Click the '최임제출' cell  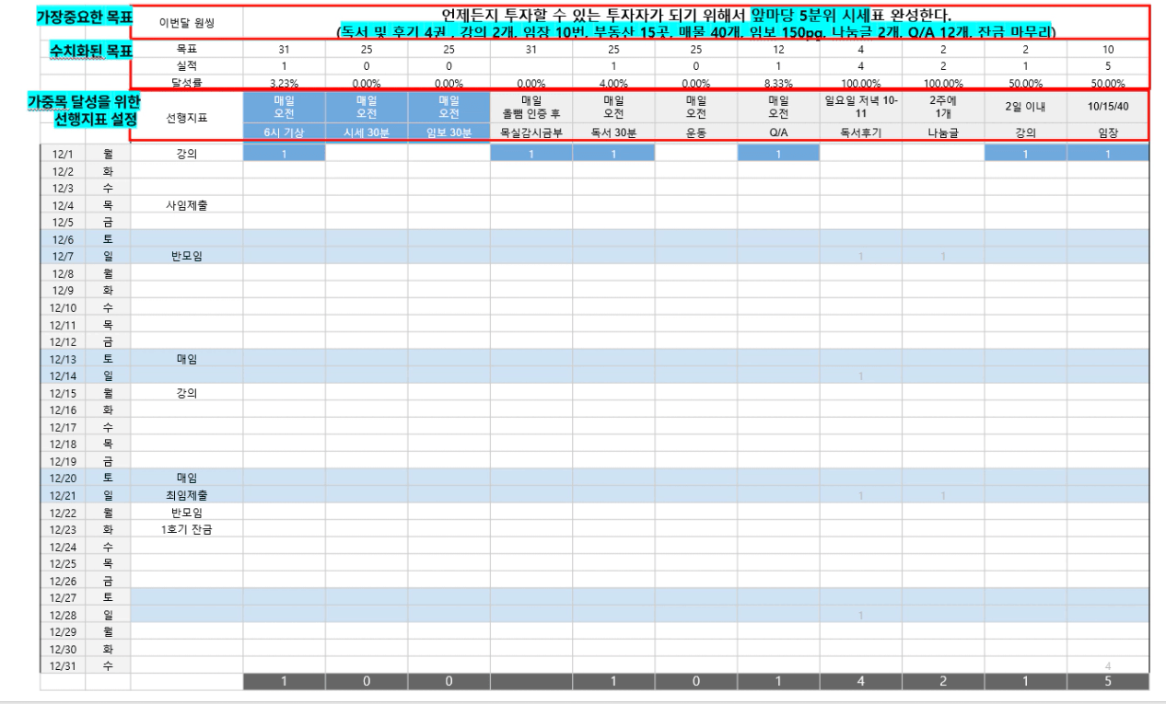(187, 495)
